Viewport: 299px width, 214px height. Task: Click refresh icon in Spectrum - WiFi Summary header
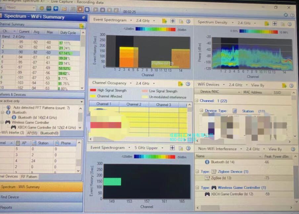84,17
